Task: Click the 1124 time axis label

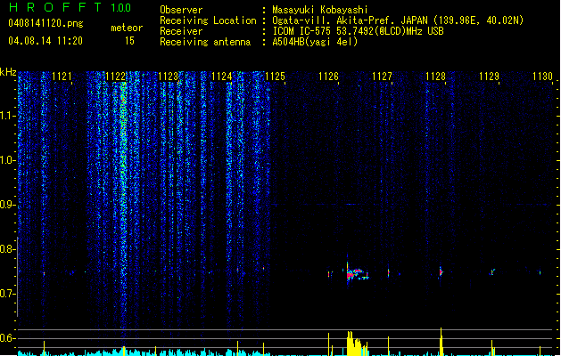Action: (x=222, y=77)
